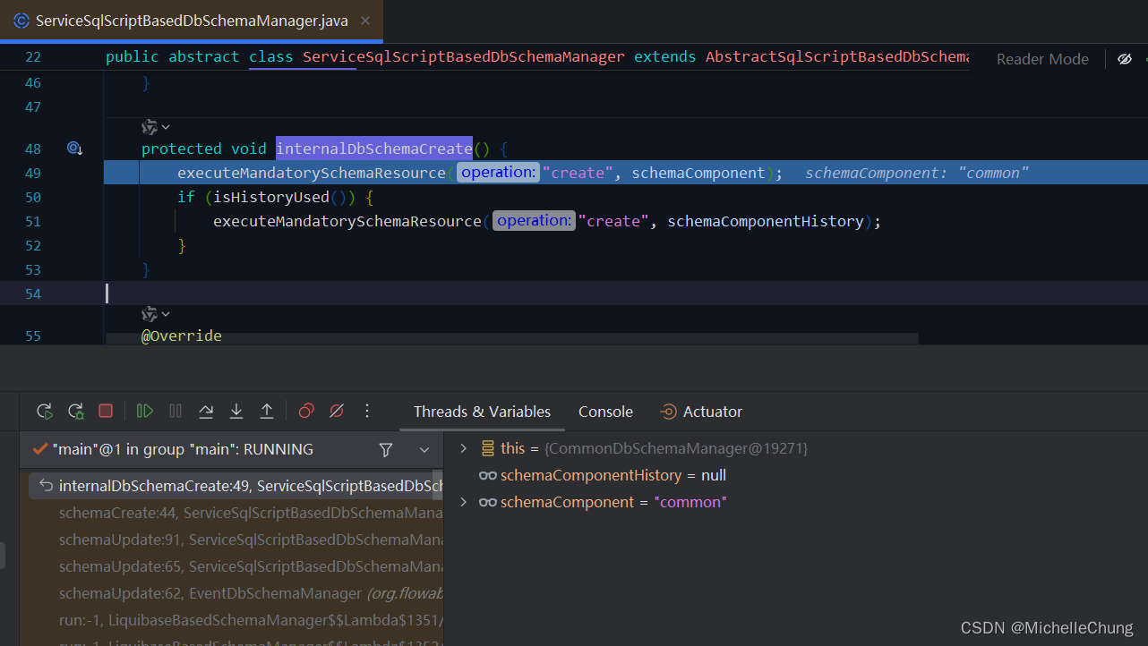
Task: Click the thread filter funnel icon
Action: 386,450
